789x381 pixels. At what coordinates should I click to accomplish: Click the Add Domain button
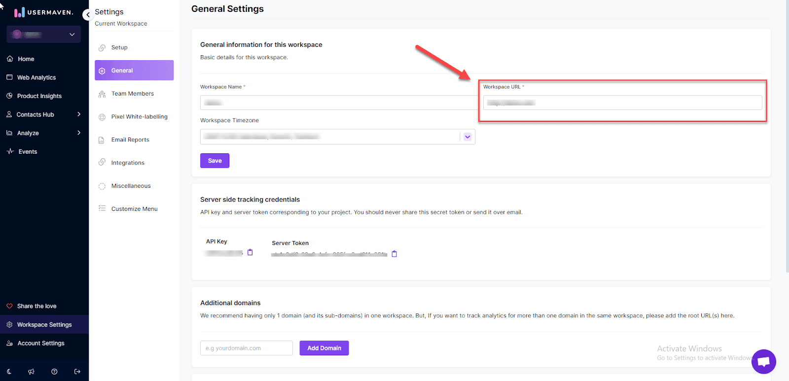click(x=324, y=348)
